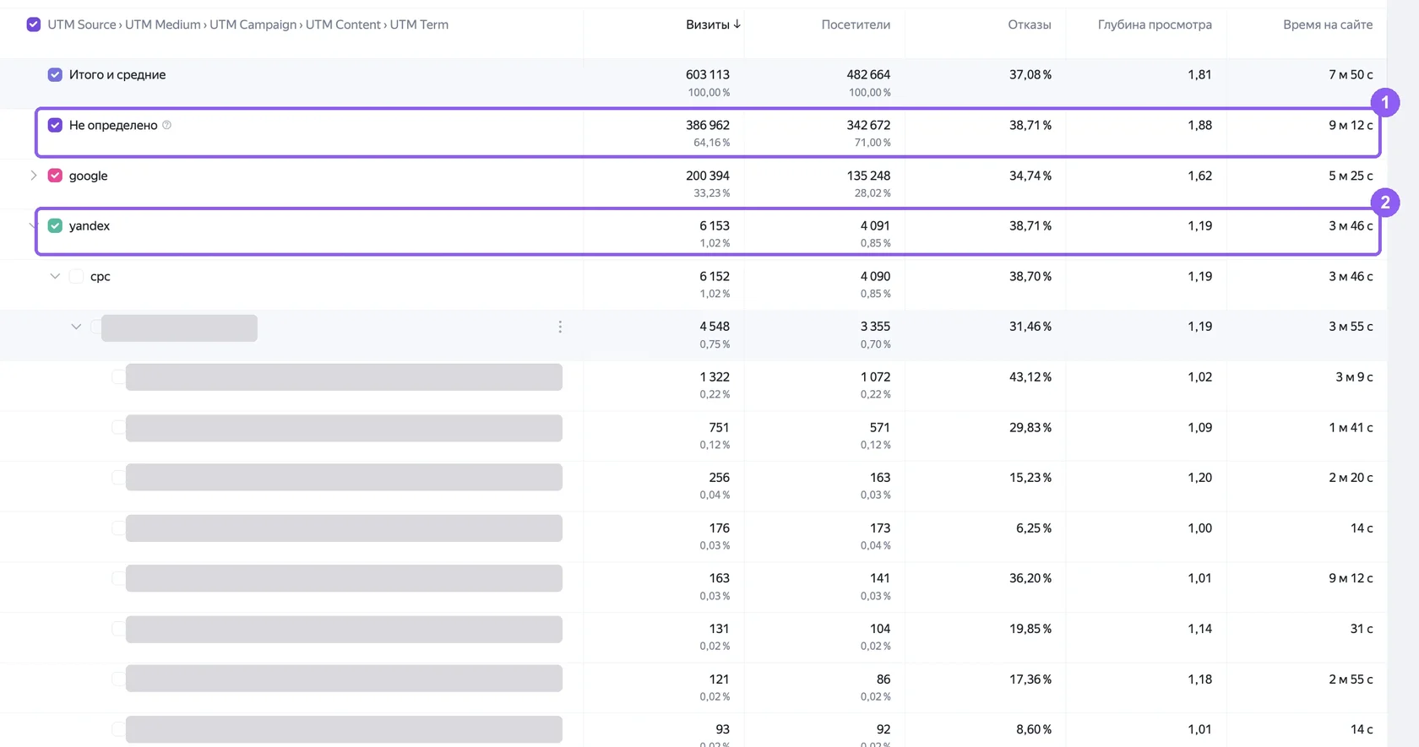Toggle the select-all checkbox in the UTM header

pyautogui.click(x=34, y=24)
